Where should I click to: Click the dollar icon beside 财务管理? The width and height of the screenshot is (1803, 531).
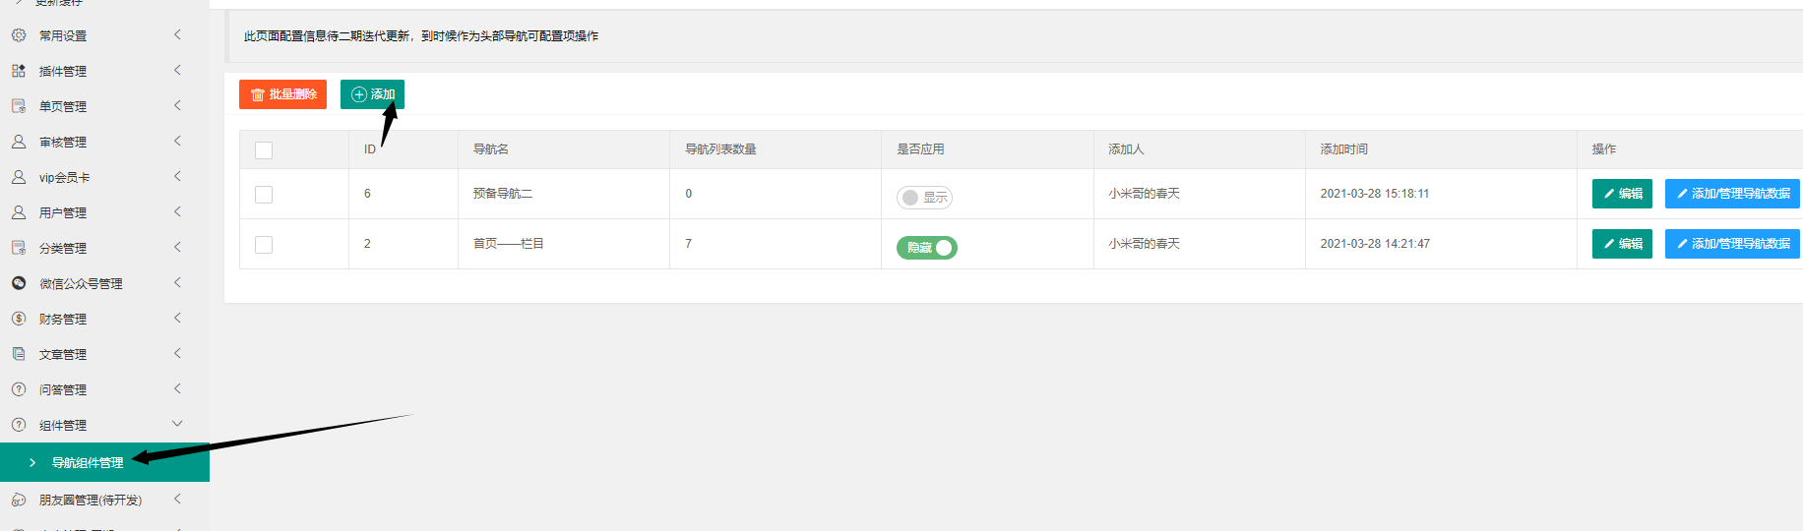(x=19, y=319)
